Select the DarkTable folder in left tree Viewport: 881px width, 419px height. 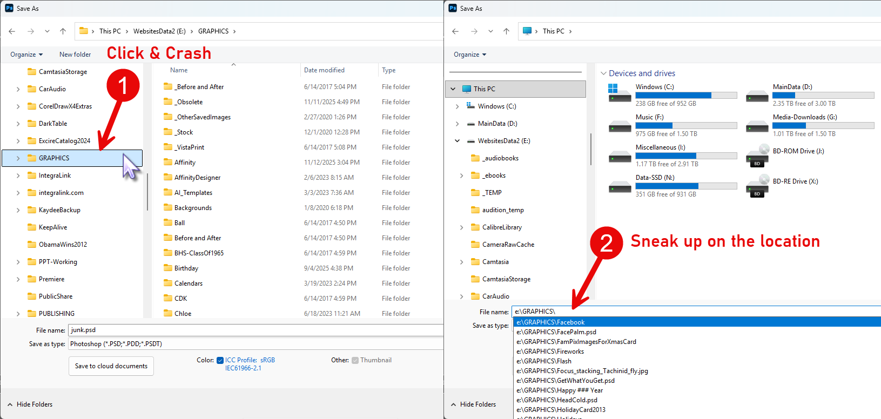53,124
